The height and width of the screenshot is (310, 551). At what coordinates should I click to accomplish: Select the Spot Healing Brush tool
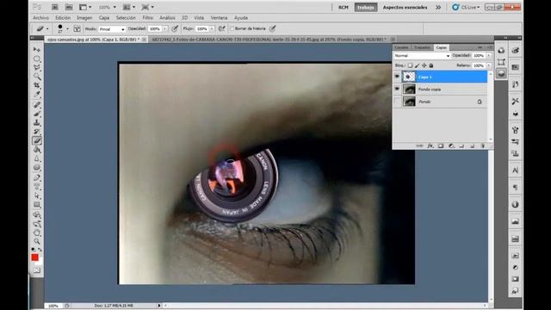coord(36,105)
